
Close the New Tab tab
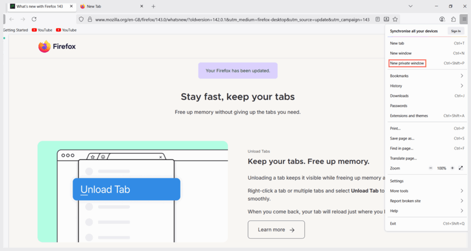point(142,6)
